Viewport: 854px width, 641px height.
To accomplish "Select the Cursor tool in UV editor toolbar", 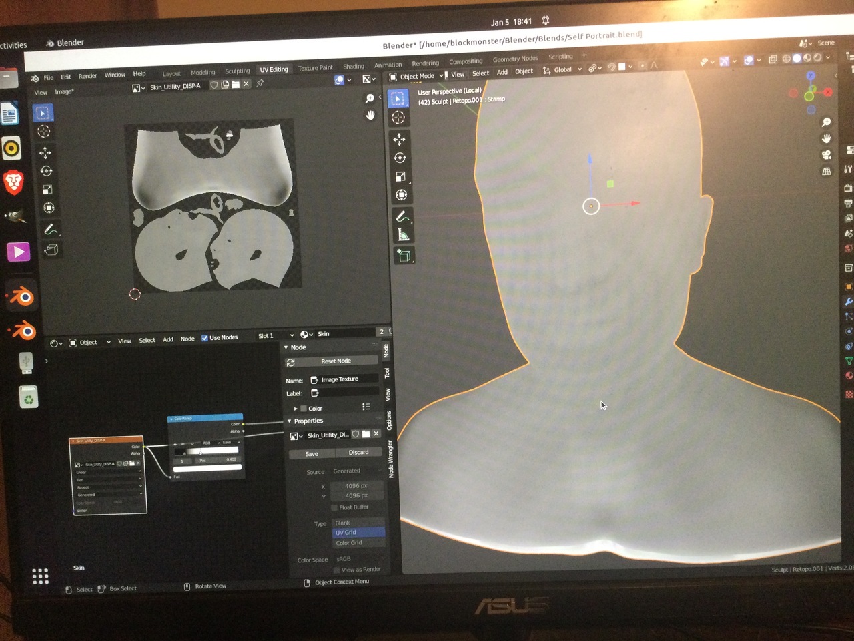I will 44,132.
